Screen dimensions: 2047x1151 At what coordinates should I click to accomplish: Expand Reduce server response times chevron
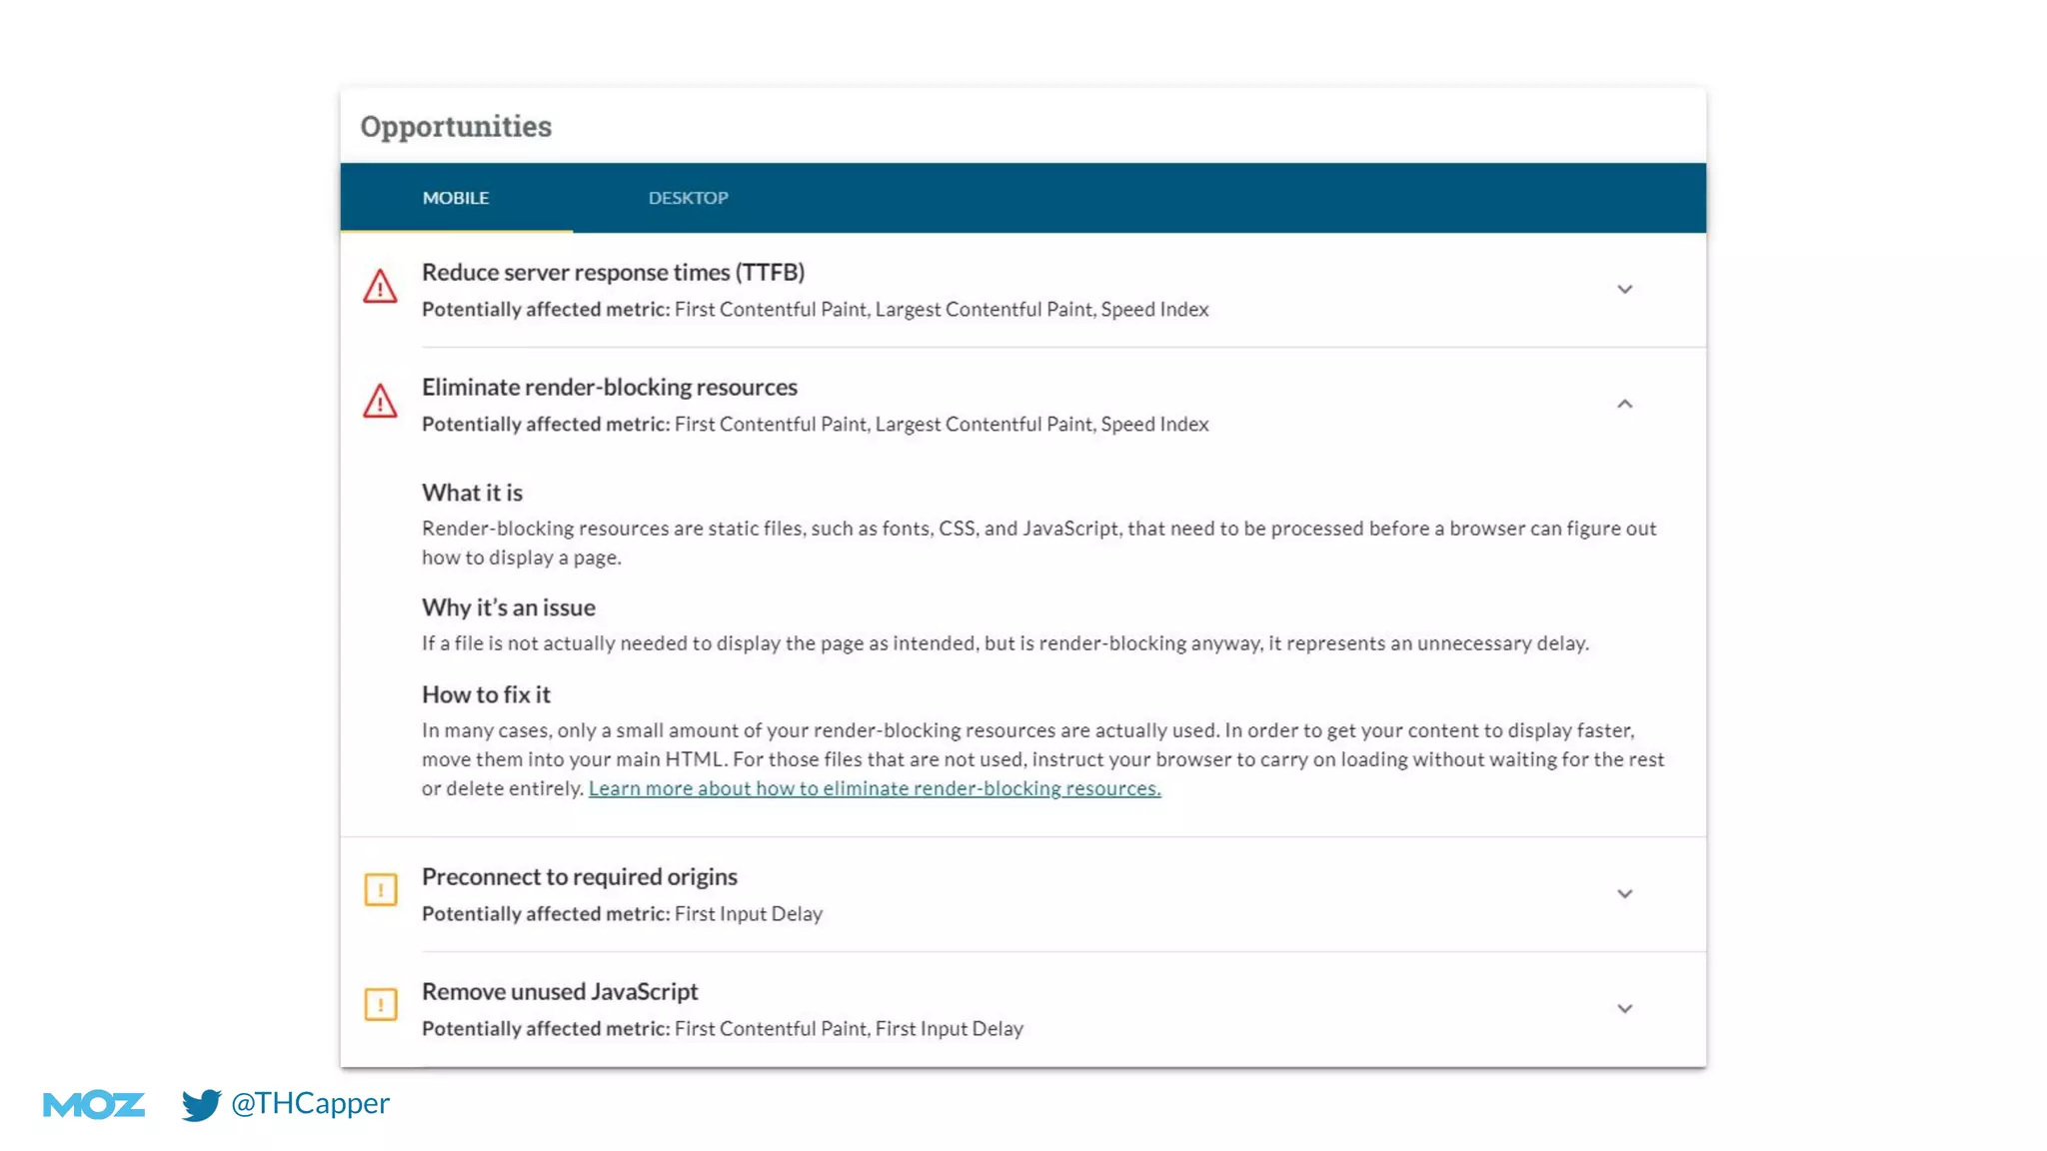coord(1624,290)
